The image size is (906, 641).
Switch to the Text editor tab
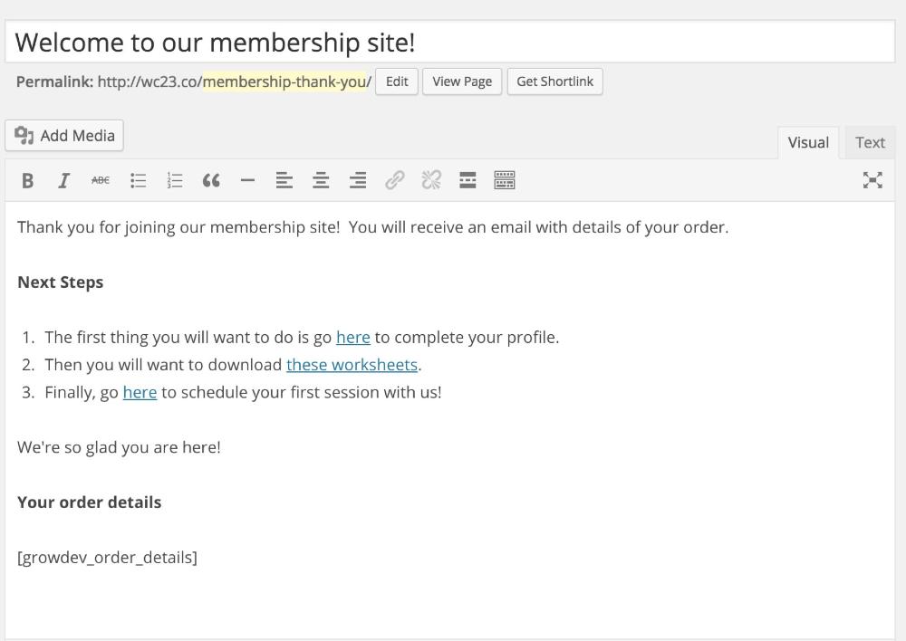pos(870,143)
